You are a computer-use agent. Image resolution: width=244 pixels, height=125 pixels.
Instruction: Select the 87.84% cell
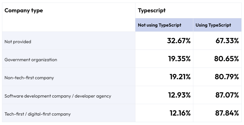[217, 113]
